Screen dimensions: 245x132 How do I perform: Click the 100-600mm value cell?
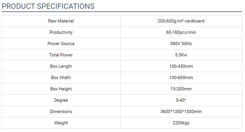point(181,77)
